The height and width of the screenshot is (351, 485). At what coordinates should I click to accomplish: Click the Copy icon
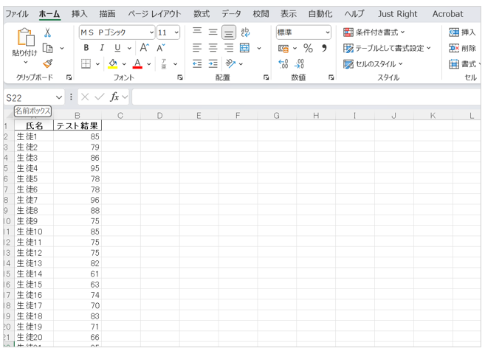(47, 48)
